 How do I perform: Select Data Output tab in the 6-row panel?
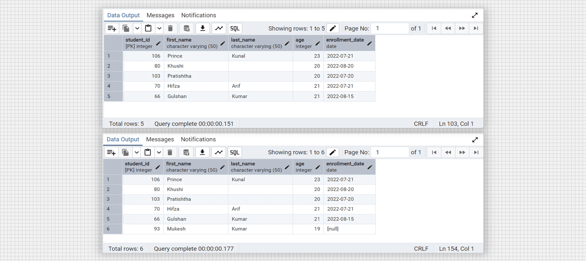123,139
